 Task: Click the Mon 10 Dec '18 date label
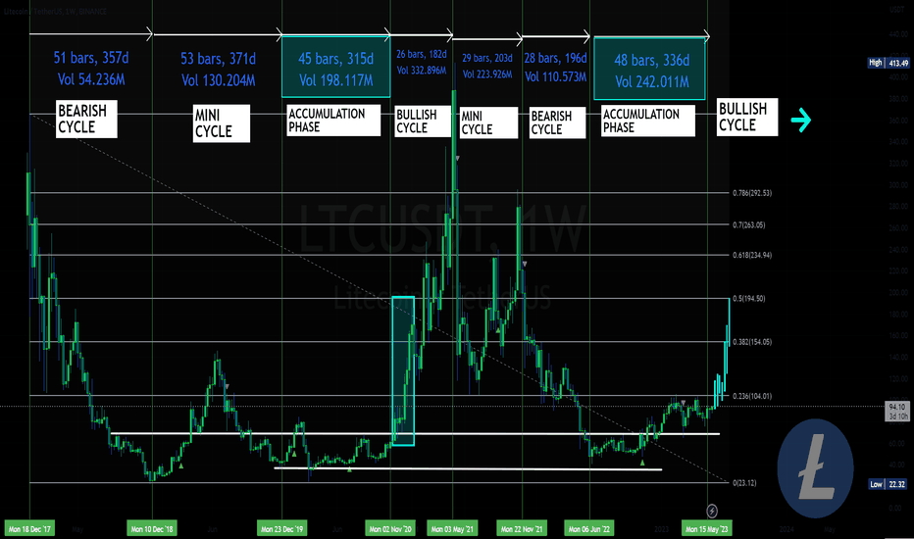[152, 529]
